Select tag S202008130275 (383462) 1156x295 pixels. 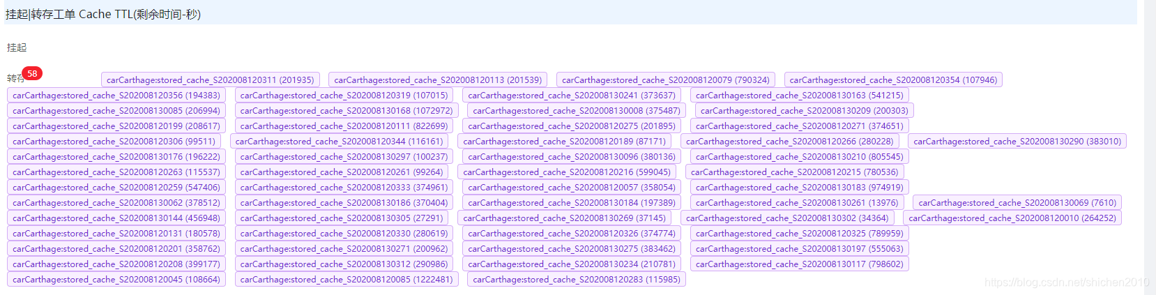(572, 249)
